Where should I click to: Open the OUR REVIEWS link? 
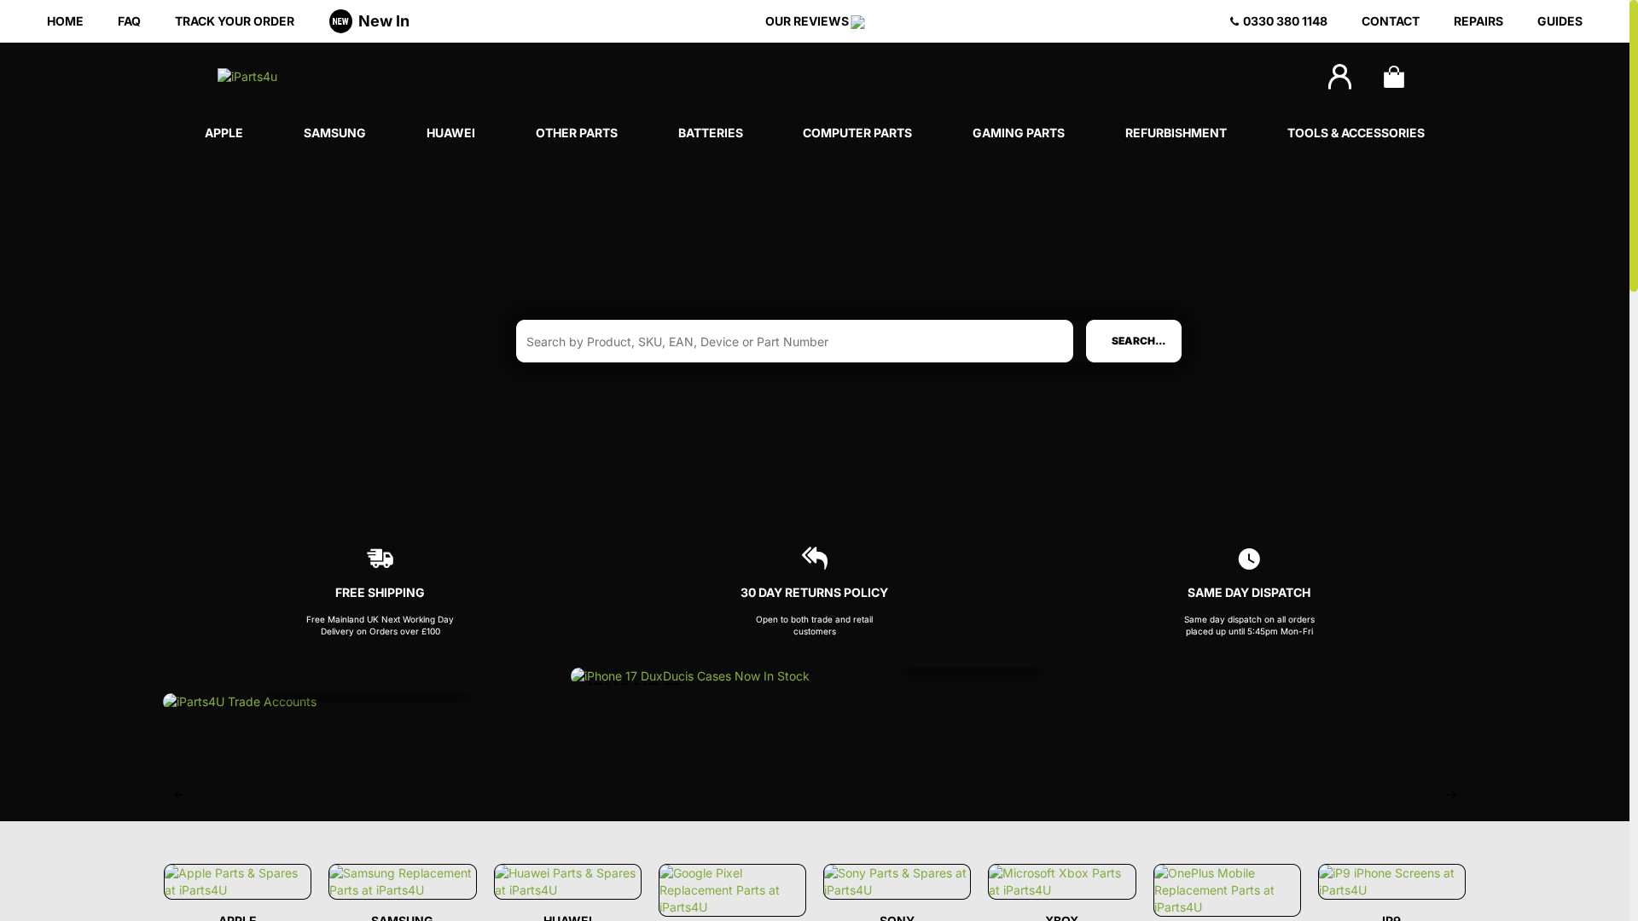click(806, 21)
